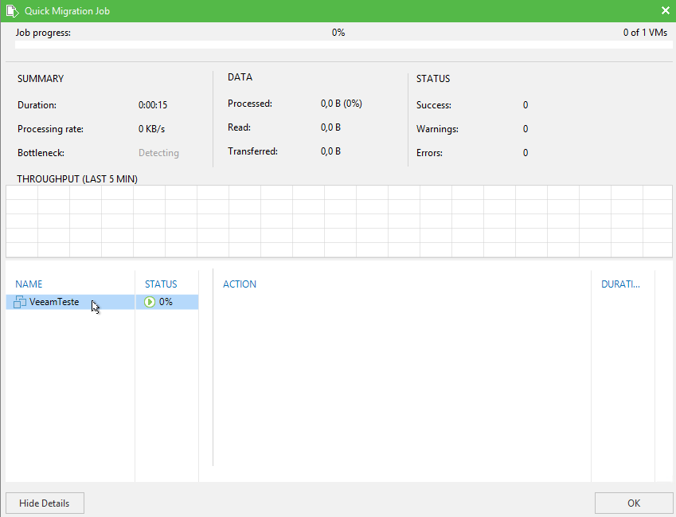Image resolution: width=676 pixels, height=517 pixels.
Task: Click the Quick Migration Job title icon
Action: point(13,11)
